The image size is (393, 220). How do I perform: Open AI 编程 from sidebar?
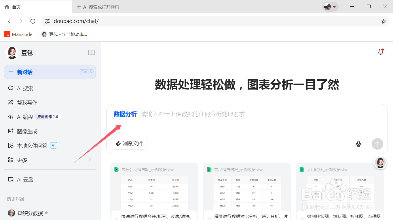coord(50,117)
